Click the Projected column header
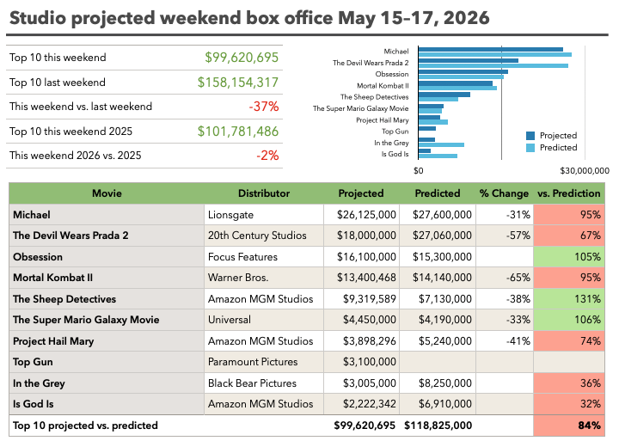Screen dimensions: 619x447 click(361, 193)
